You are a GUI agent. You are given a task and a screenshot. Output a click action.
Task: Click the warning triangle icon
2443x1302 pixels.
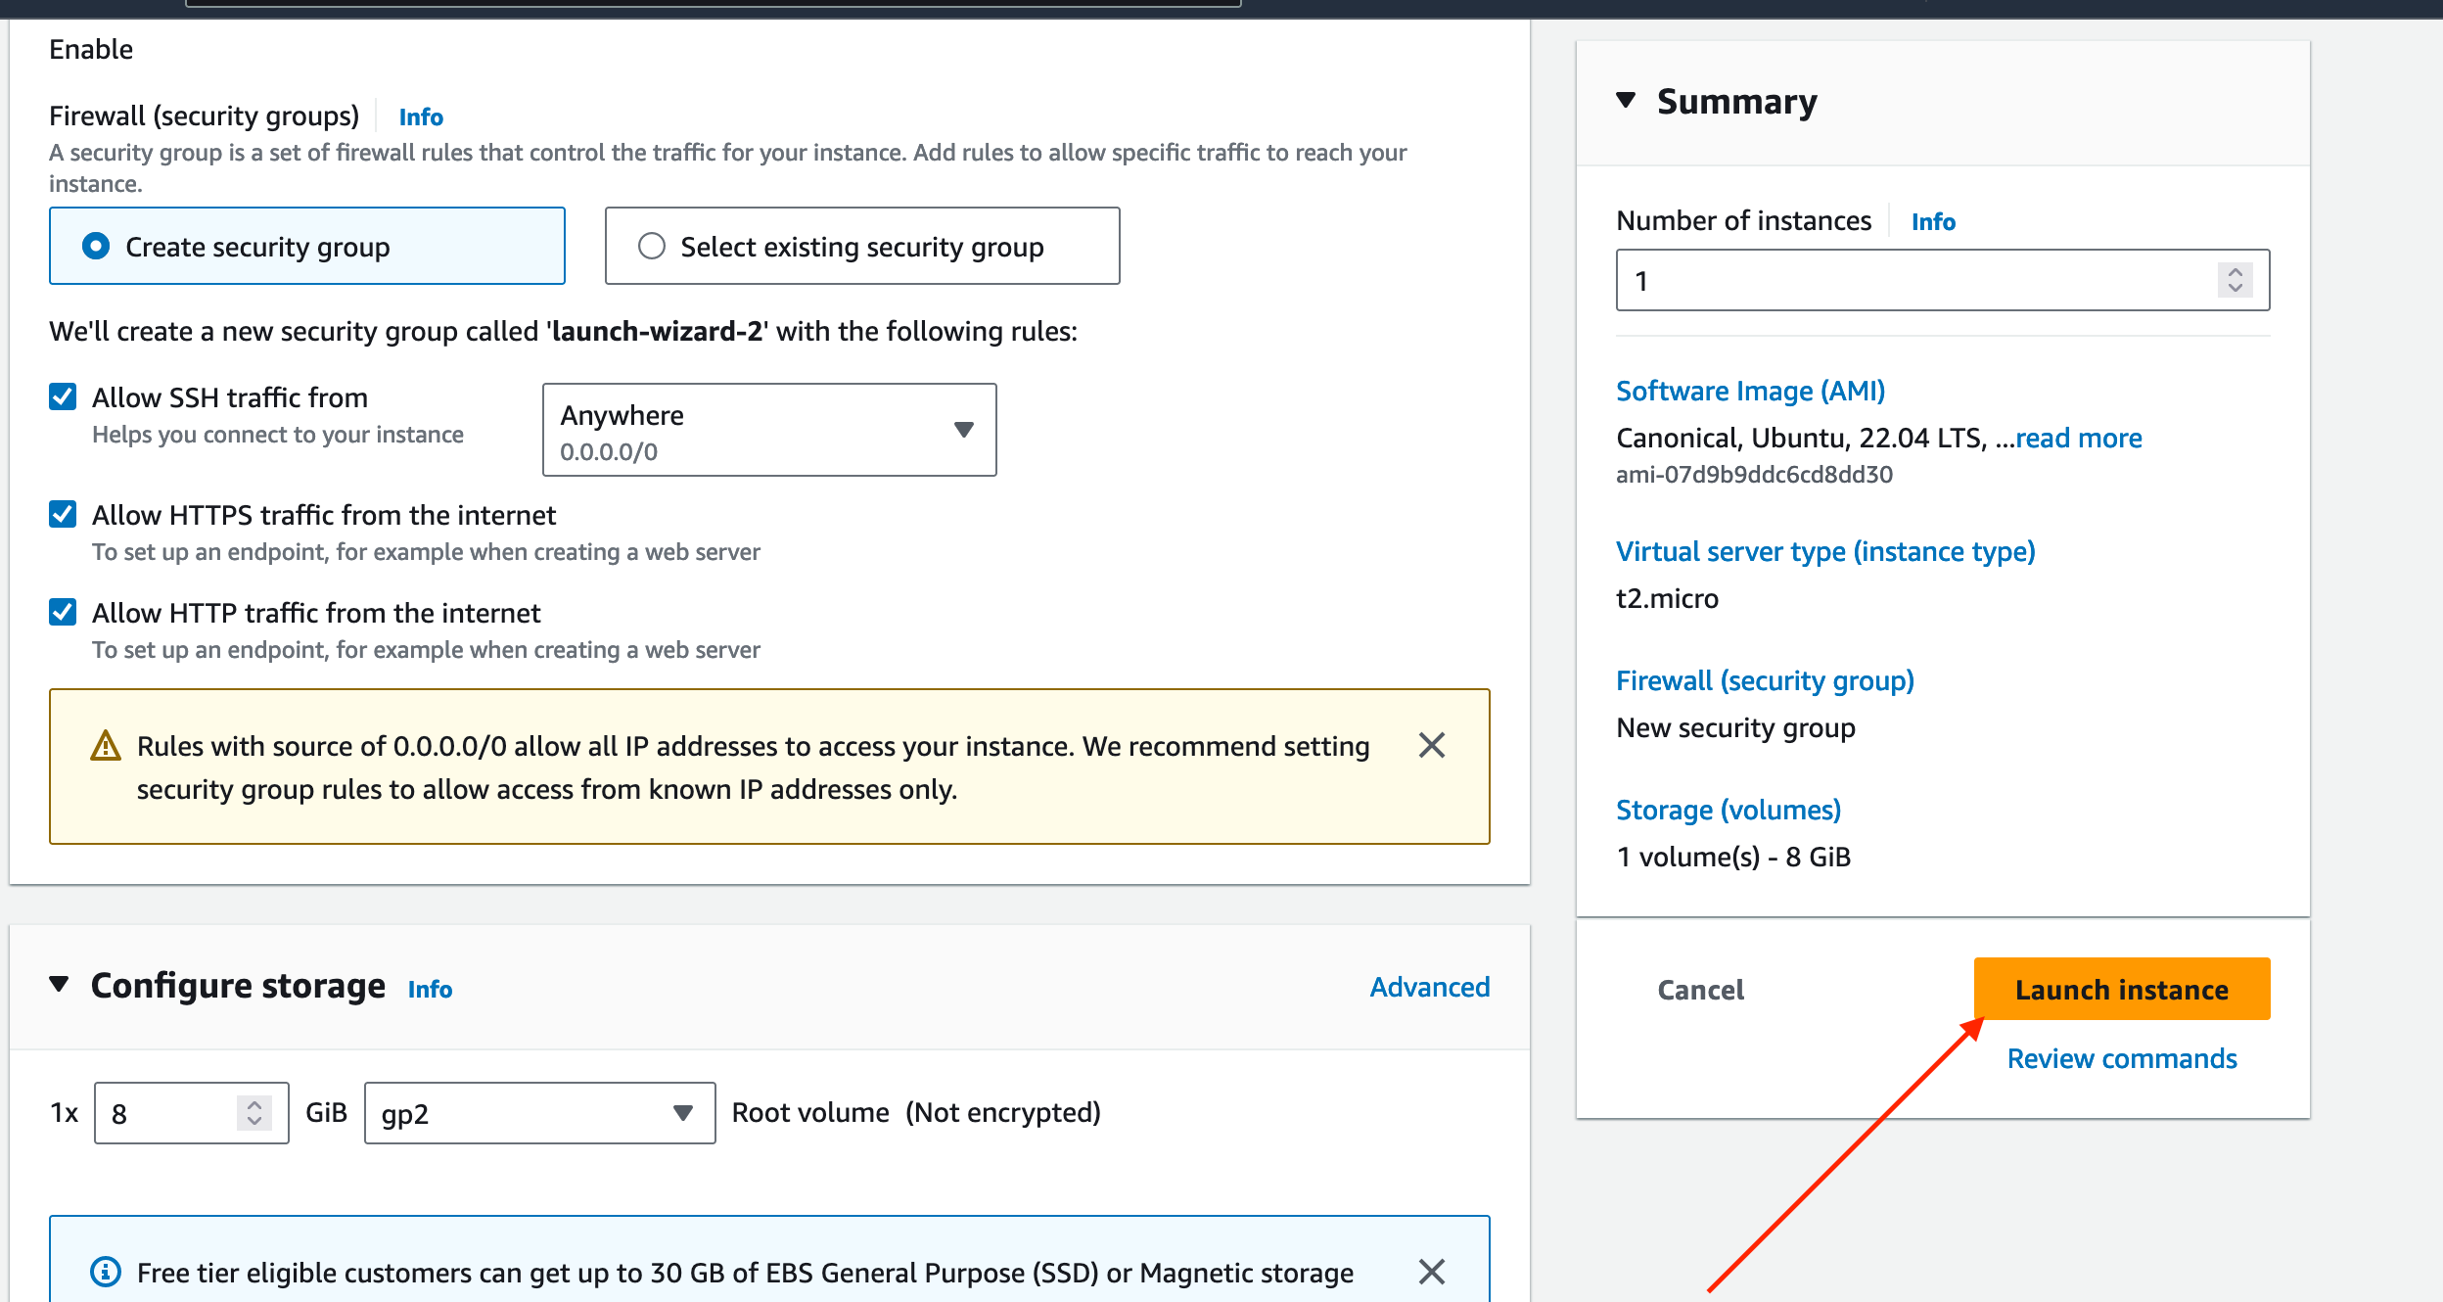pyautogui.click(x=106, y=747)
